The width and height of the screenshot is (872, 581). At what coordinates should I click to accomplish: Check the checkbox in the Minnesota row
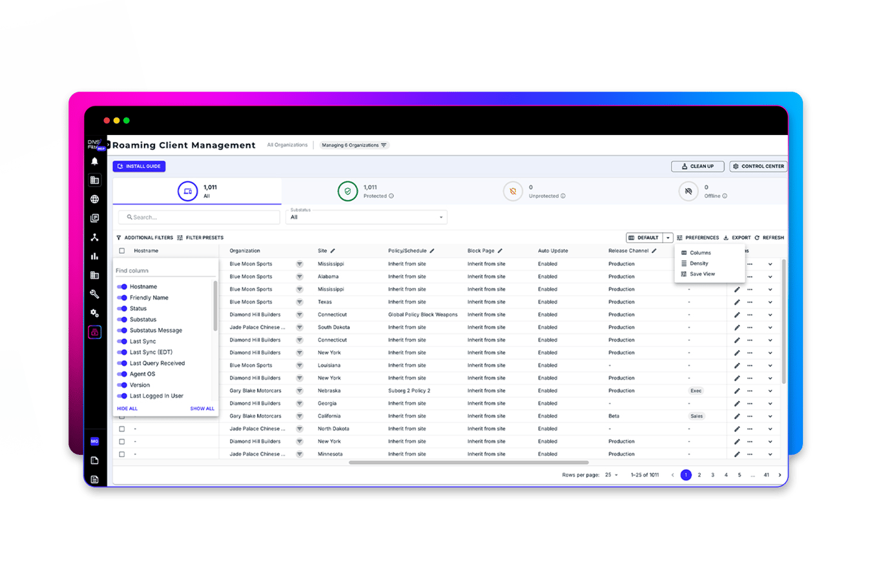(x=121, y=454)
